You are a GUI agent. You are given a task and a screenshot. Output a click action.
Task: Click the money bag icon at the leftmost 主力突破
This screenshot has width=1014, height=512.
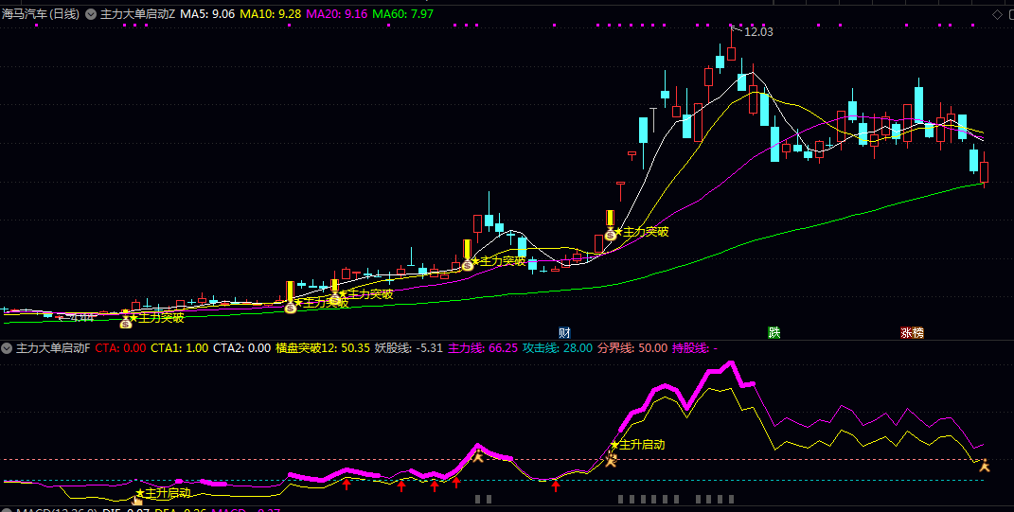(x=125, y=323)
